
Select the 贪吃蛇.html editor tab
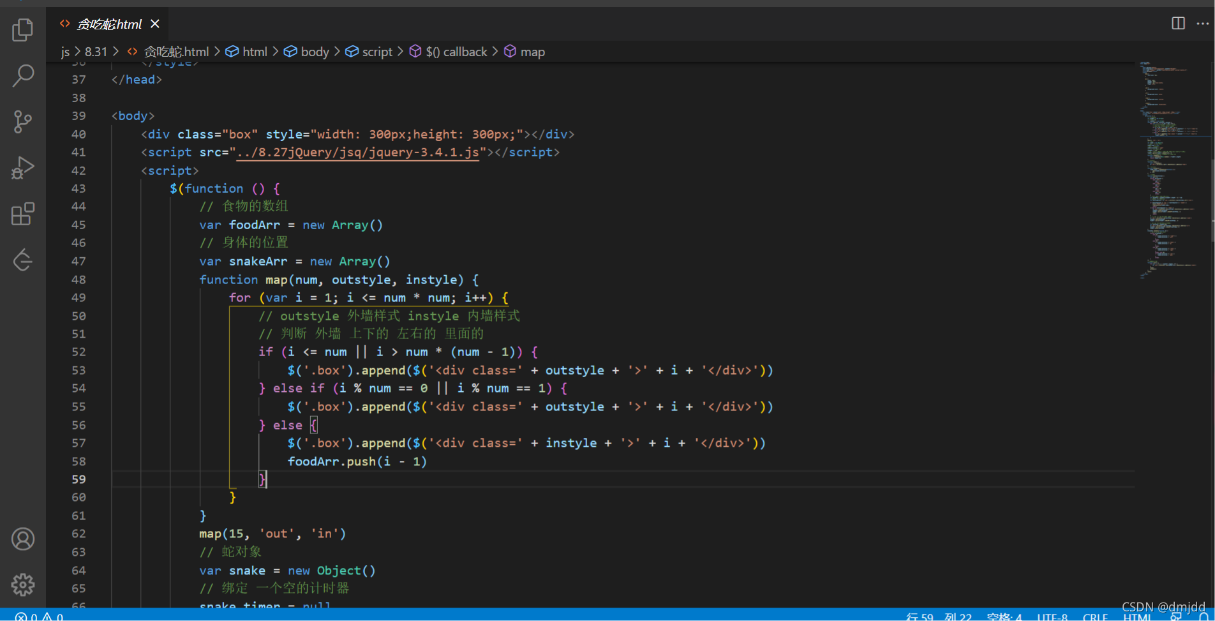[108, 24]
